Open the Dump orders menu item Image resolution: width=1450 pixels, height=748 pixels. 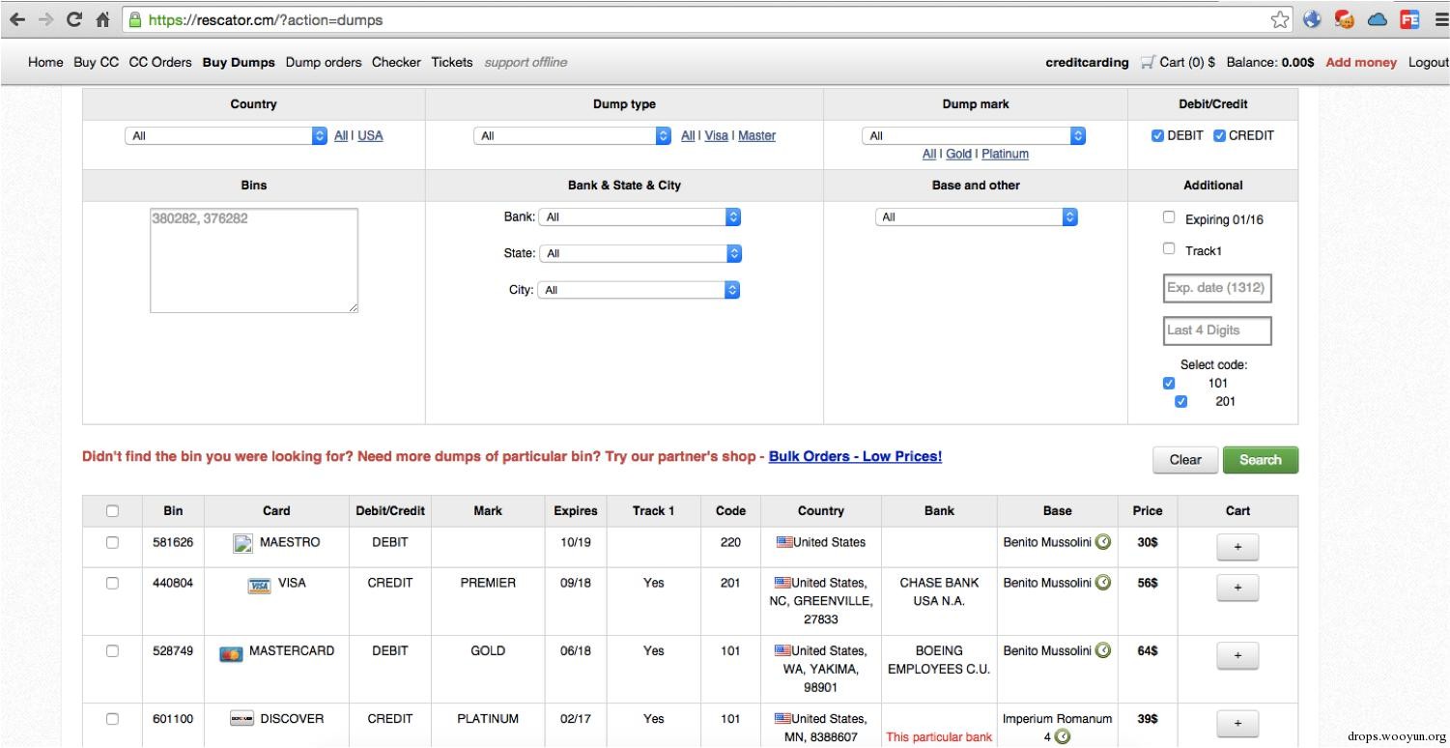pos(324,63)
